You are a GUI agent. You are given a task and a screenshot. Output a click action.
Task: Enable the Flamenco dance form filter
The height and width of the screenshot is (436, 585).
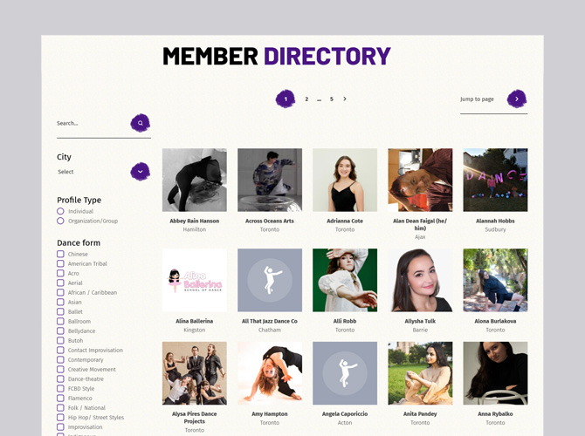(x=60, y=398)
